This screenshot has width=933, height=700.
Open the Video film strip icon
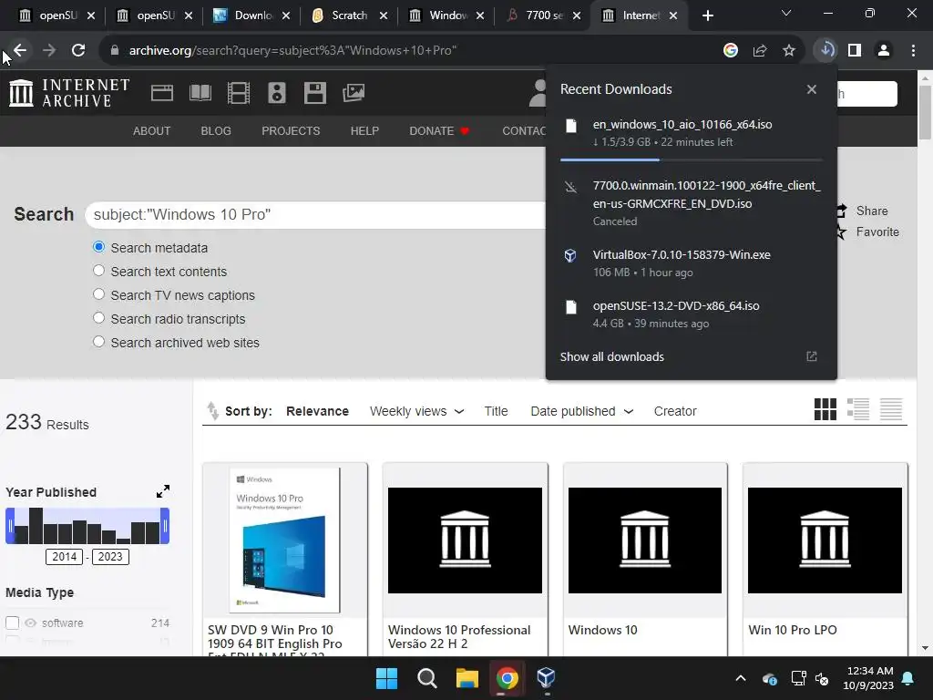[239, 93]
